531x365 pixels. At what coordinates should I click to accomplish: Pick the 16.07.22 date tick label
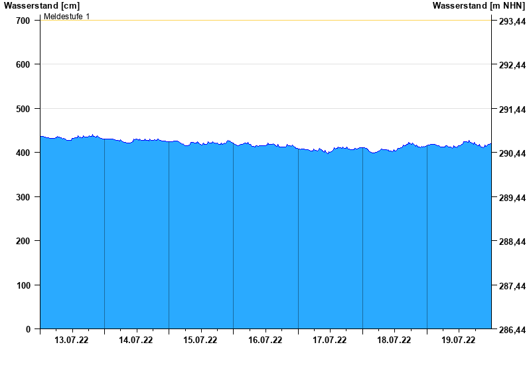coord(265,340)
